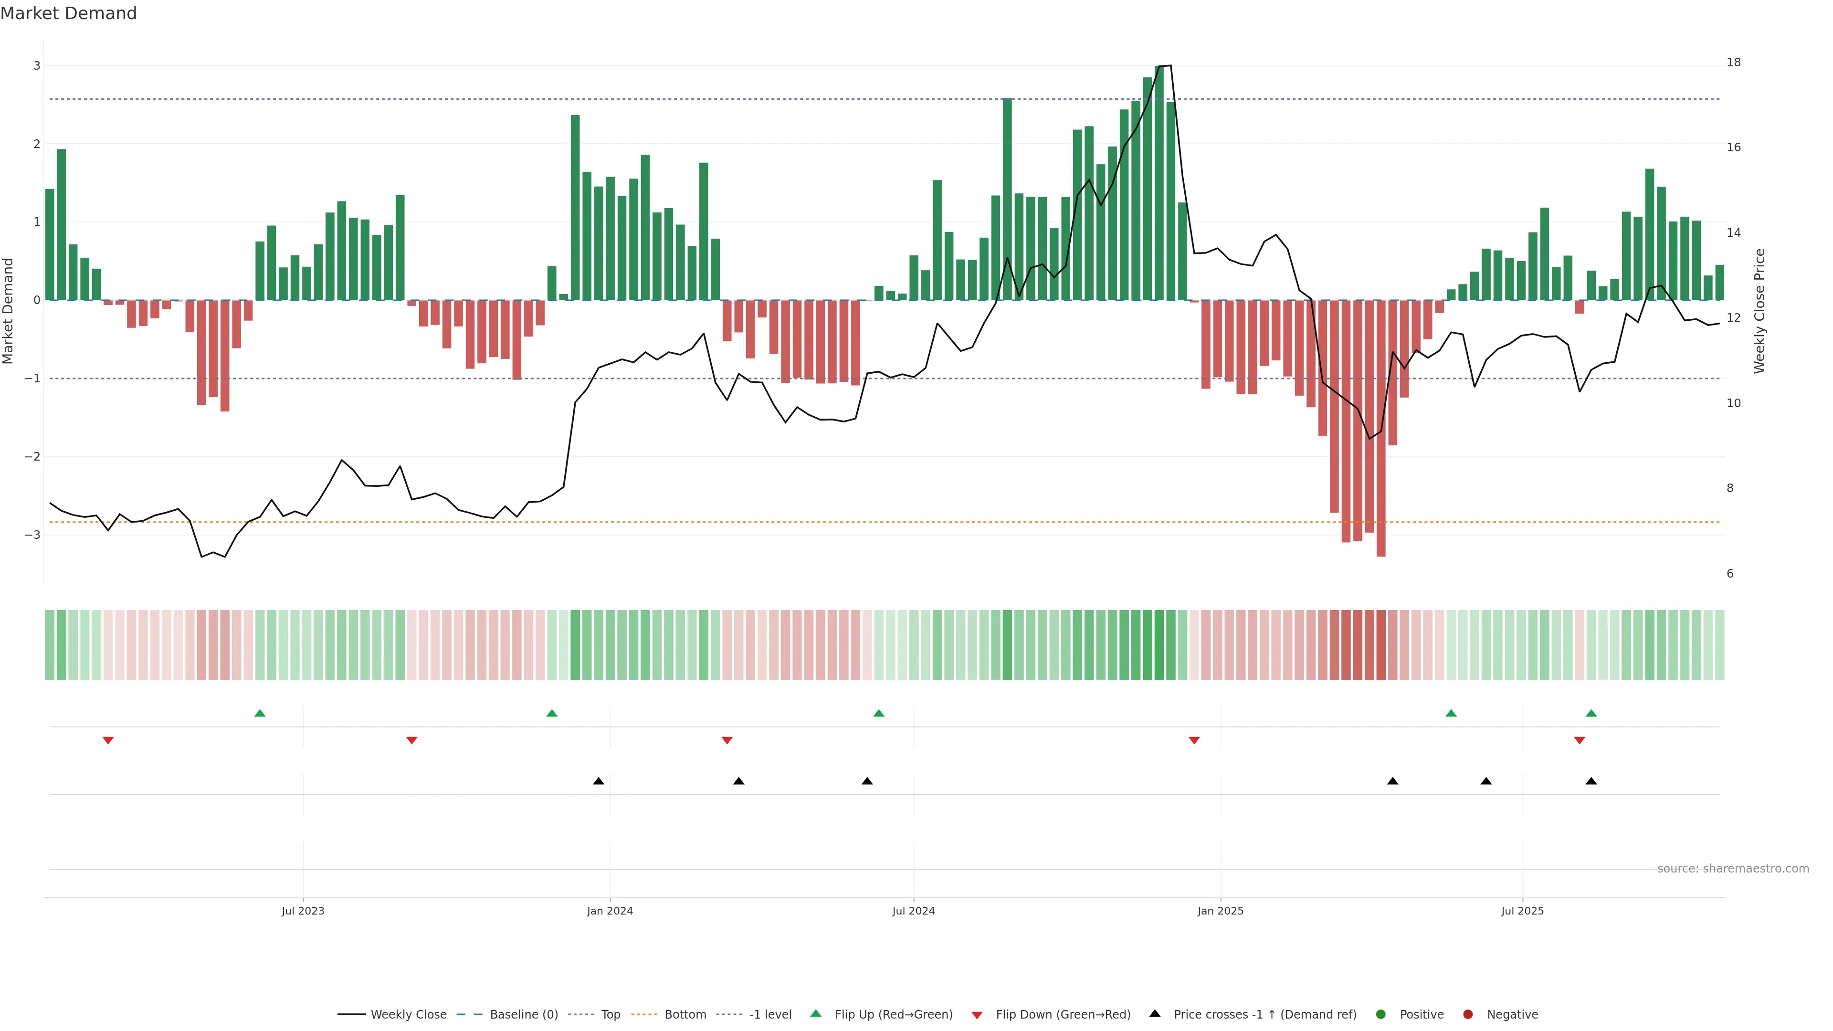1833x1031 pixels.
Task: Click the Jan 2024 x-axis label
Action: tap(610, 911)
